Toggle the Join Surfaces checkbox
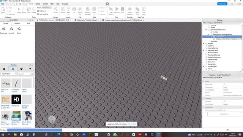243x137 pixels. pos(38,14)
